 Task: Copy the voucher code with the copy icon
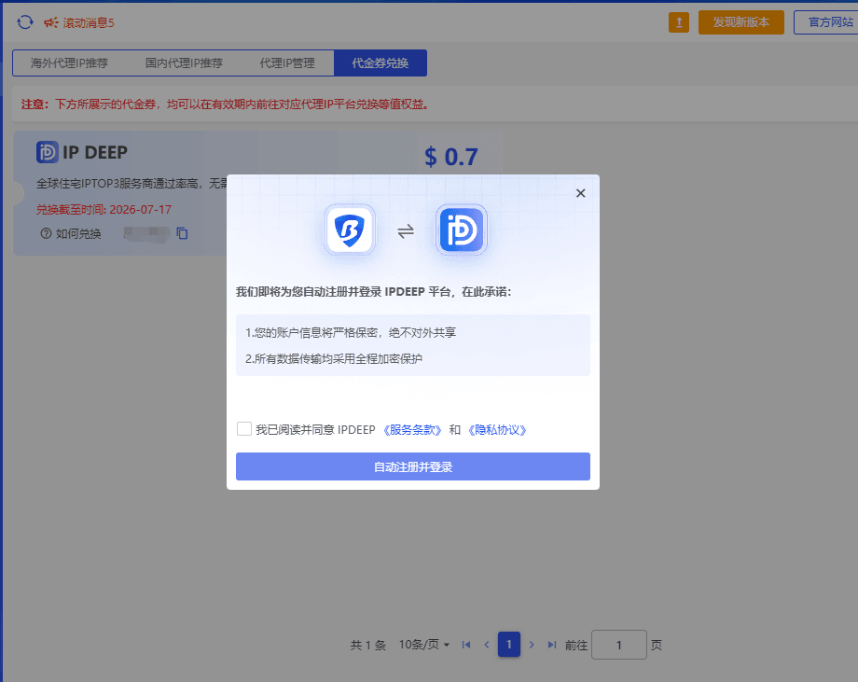[182, 234]
